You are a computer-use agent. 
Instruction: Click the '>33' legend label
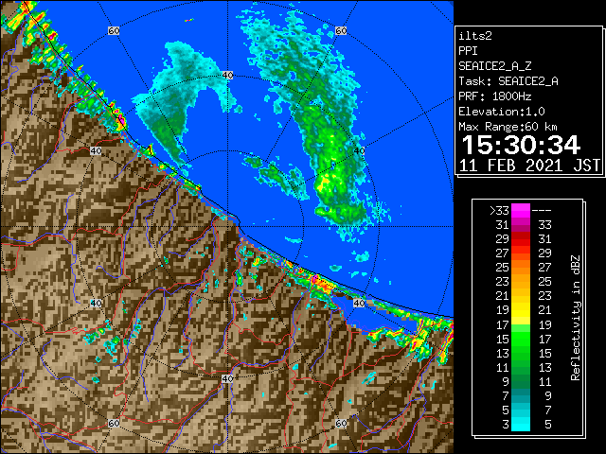(499, 211)
